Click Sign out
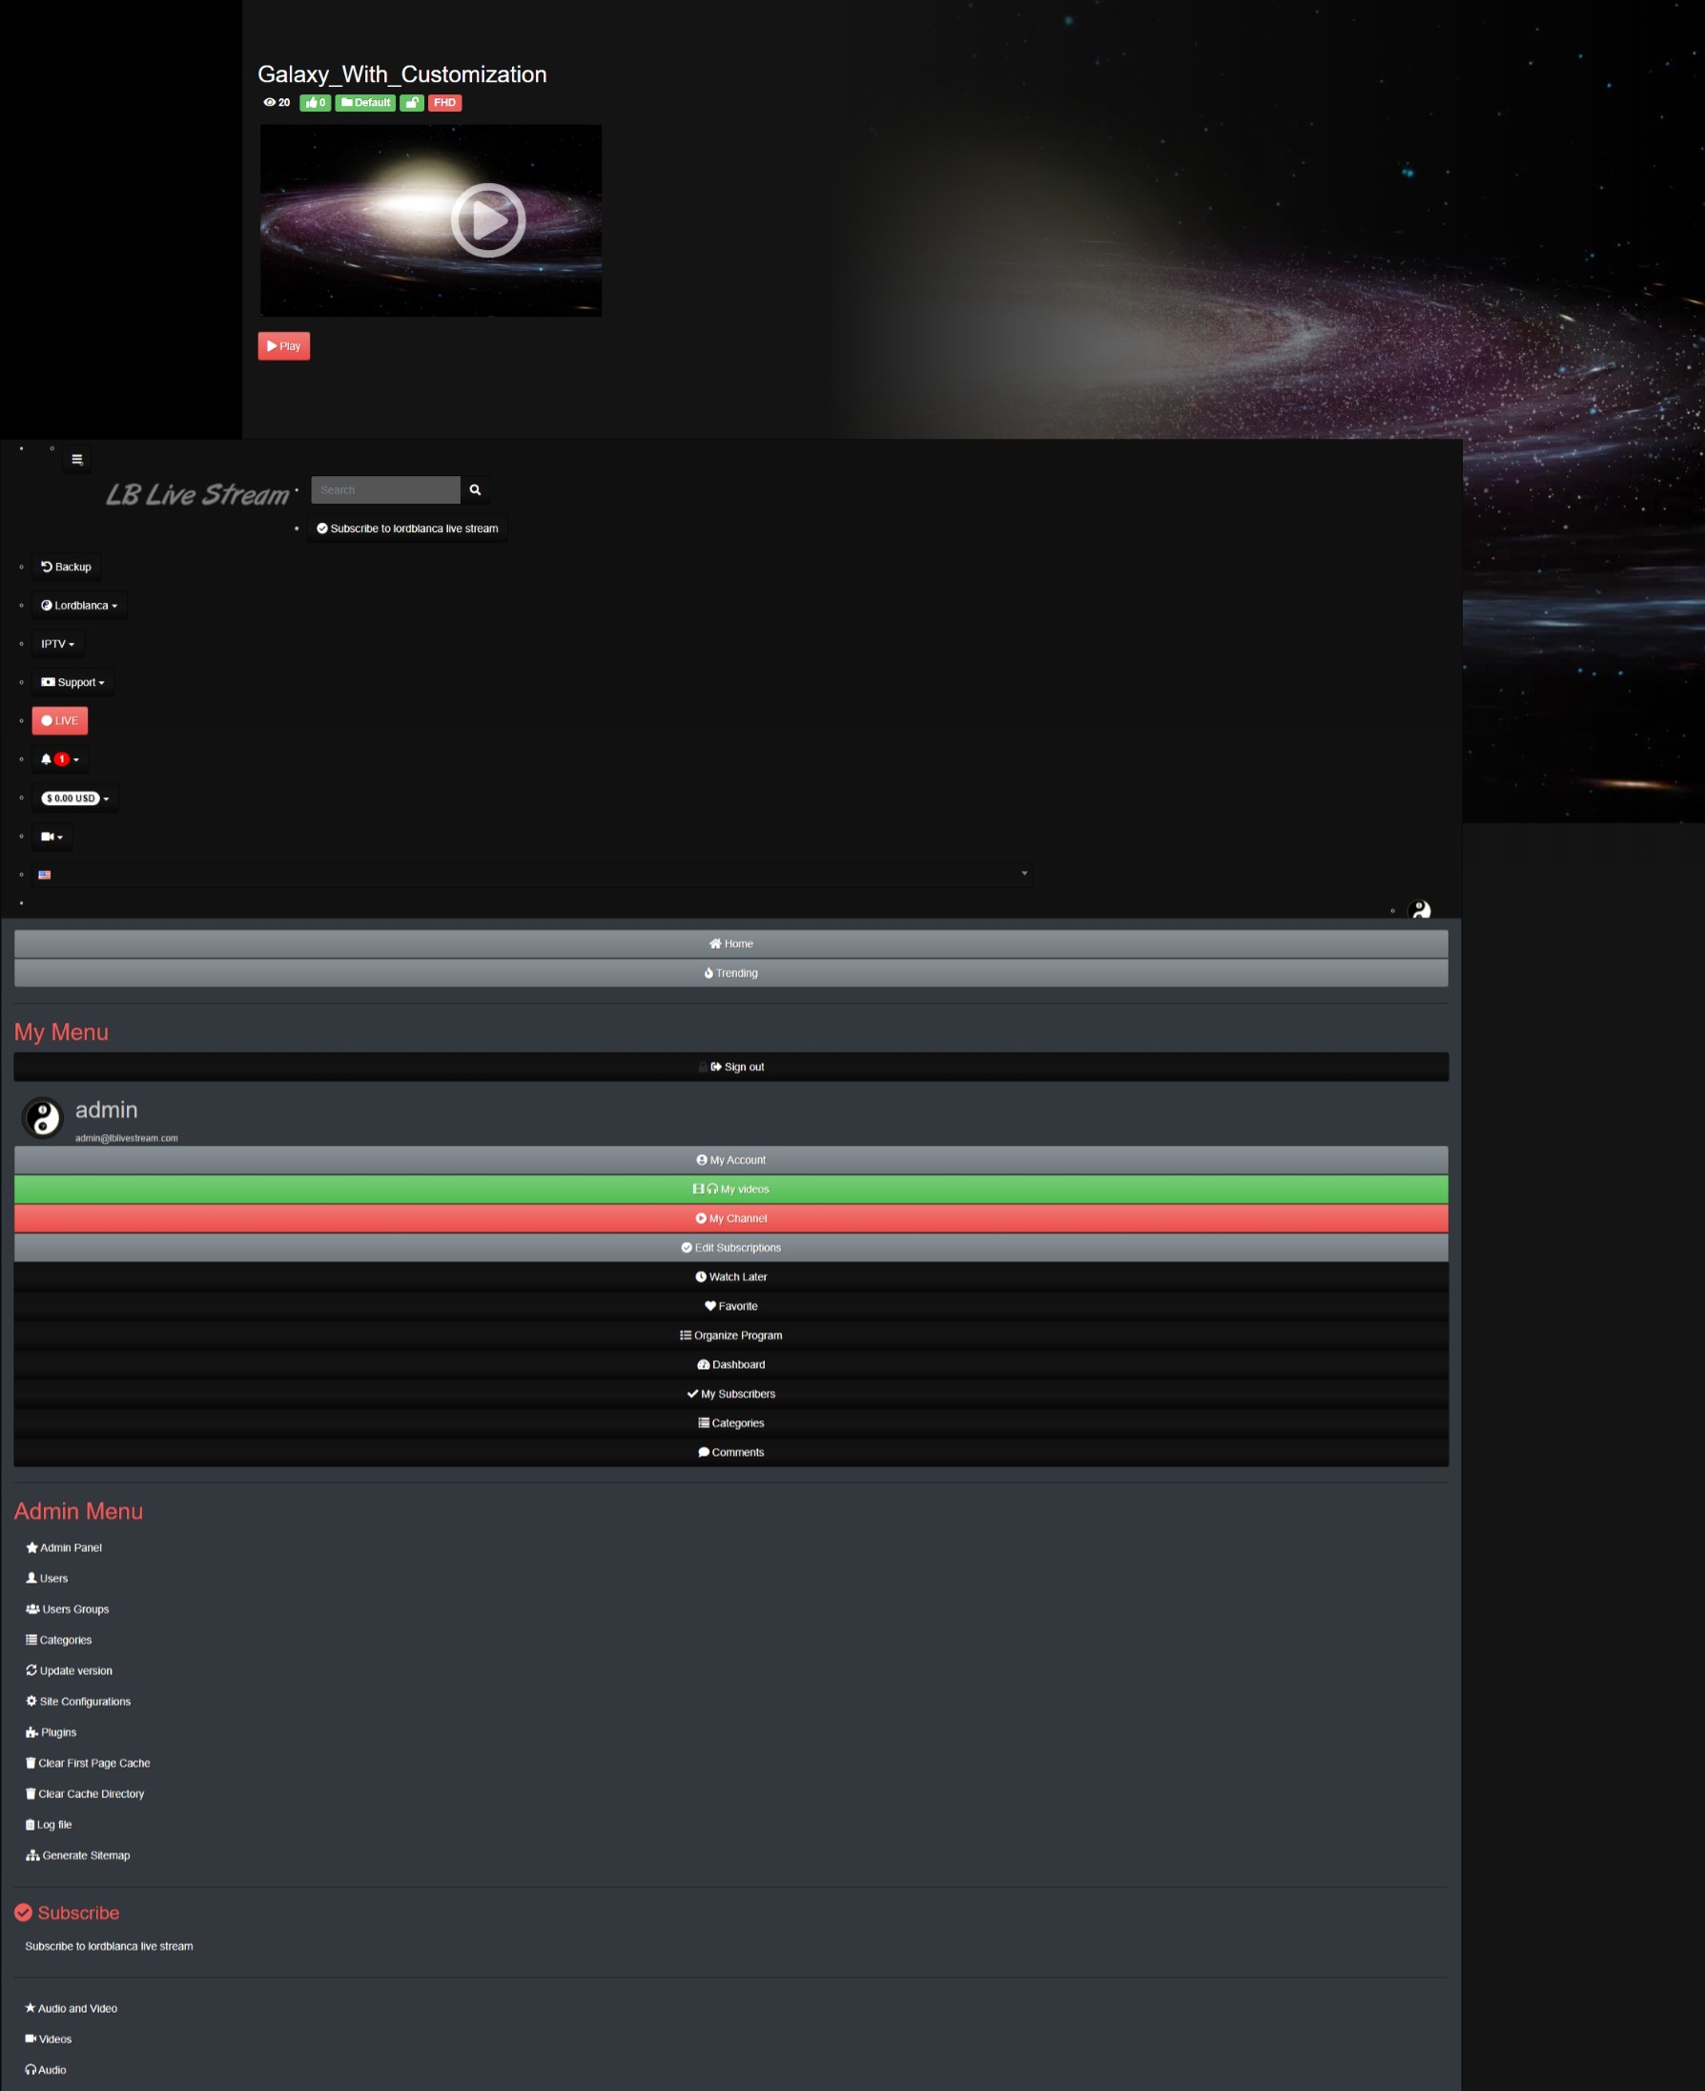Viewport: 1705px width, 2091px height. click(x=730, y=1066)
